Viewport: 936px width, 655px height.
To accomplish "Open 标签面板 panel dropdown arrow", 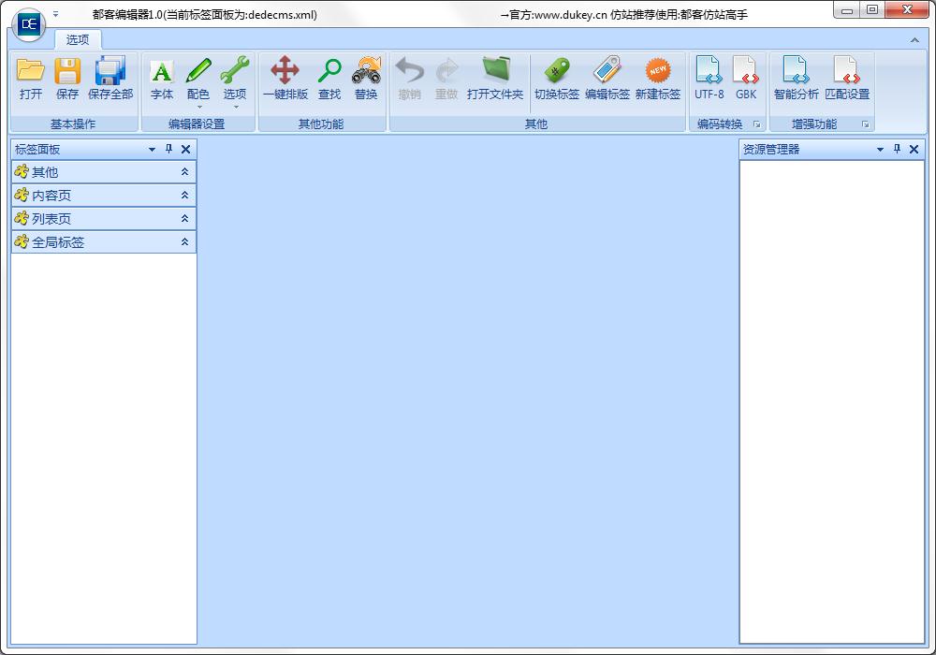I will 153,149.
